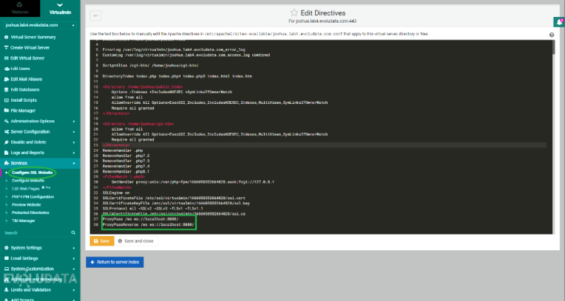Focus the sidebar Search field
565x301 pixels.
pos(36,233)
